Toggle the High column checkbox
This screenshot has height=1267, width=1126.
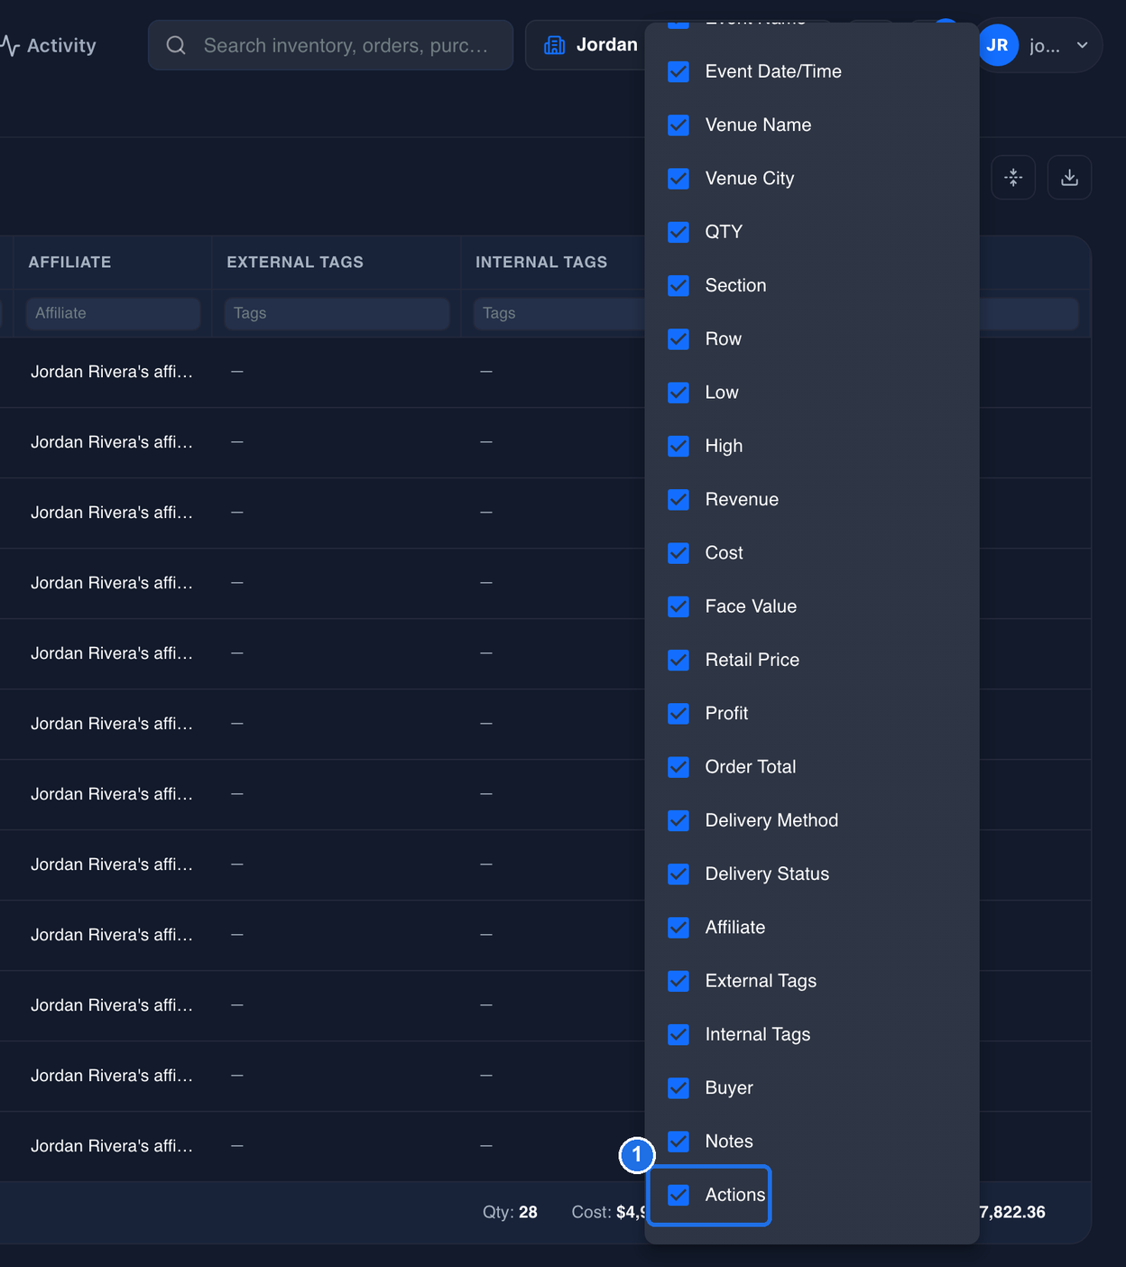[x=678, y=446]
